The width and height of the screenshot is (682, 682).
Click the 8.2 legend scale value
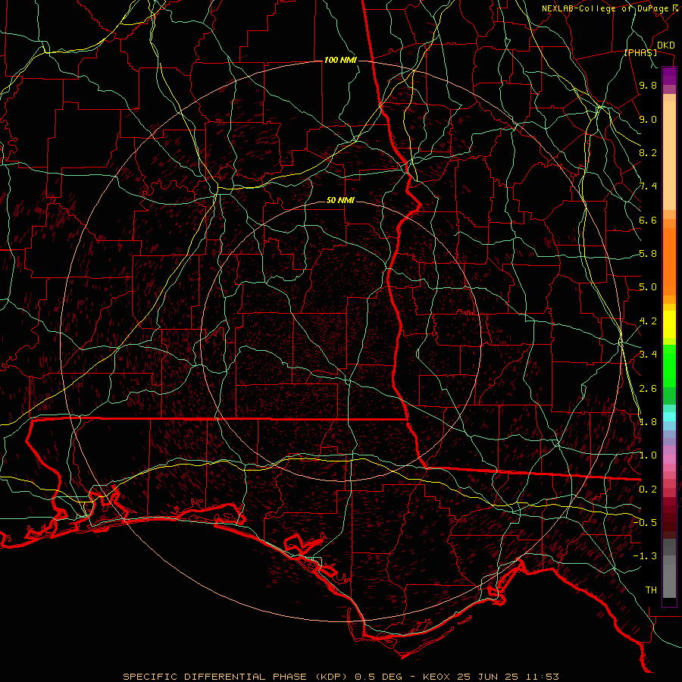point(648,152)
